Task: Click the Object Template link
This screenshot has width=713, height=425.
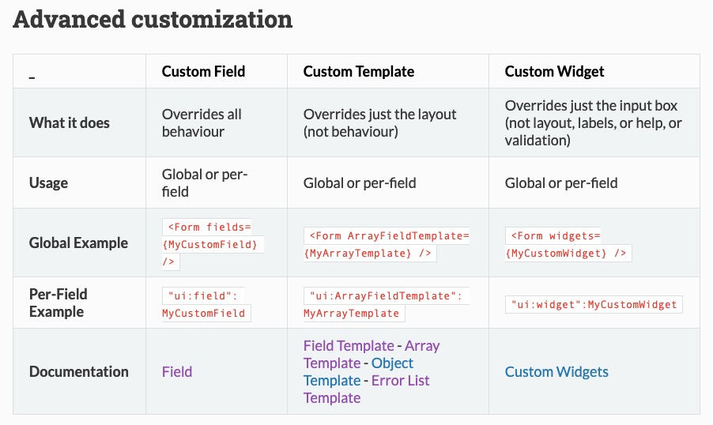Action: [392, 363]
